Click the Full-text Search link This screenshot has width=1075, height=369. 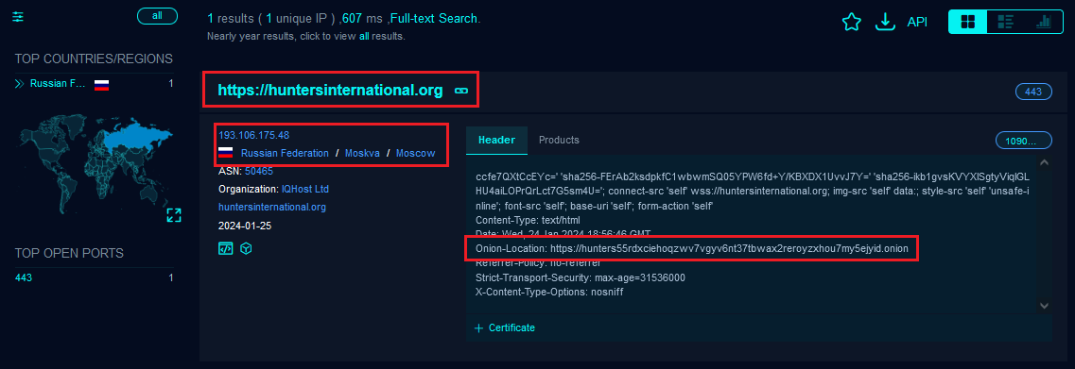pos(433,19)
